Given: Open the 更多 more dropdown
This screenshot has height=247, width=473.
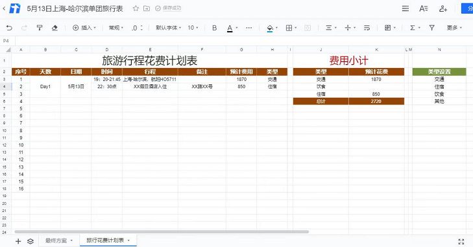Looking at the screenshot, I should [x=454, y=28].
